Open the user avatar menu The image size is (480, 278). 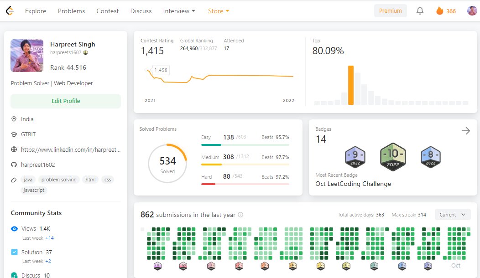[472, 10]
